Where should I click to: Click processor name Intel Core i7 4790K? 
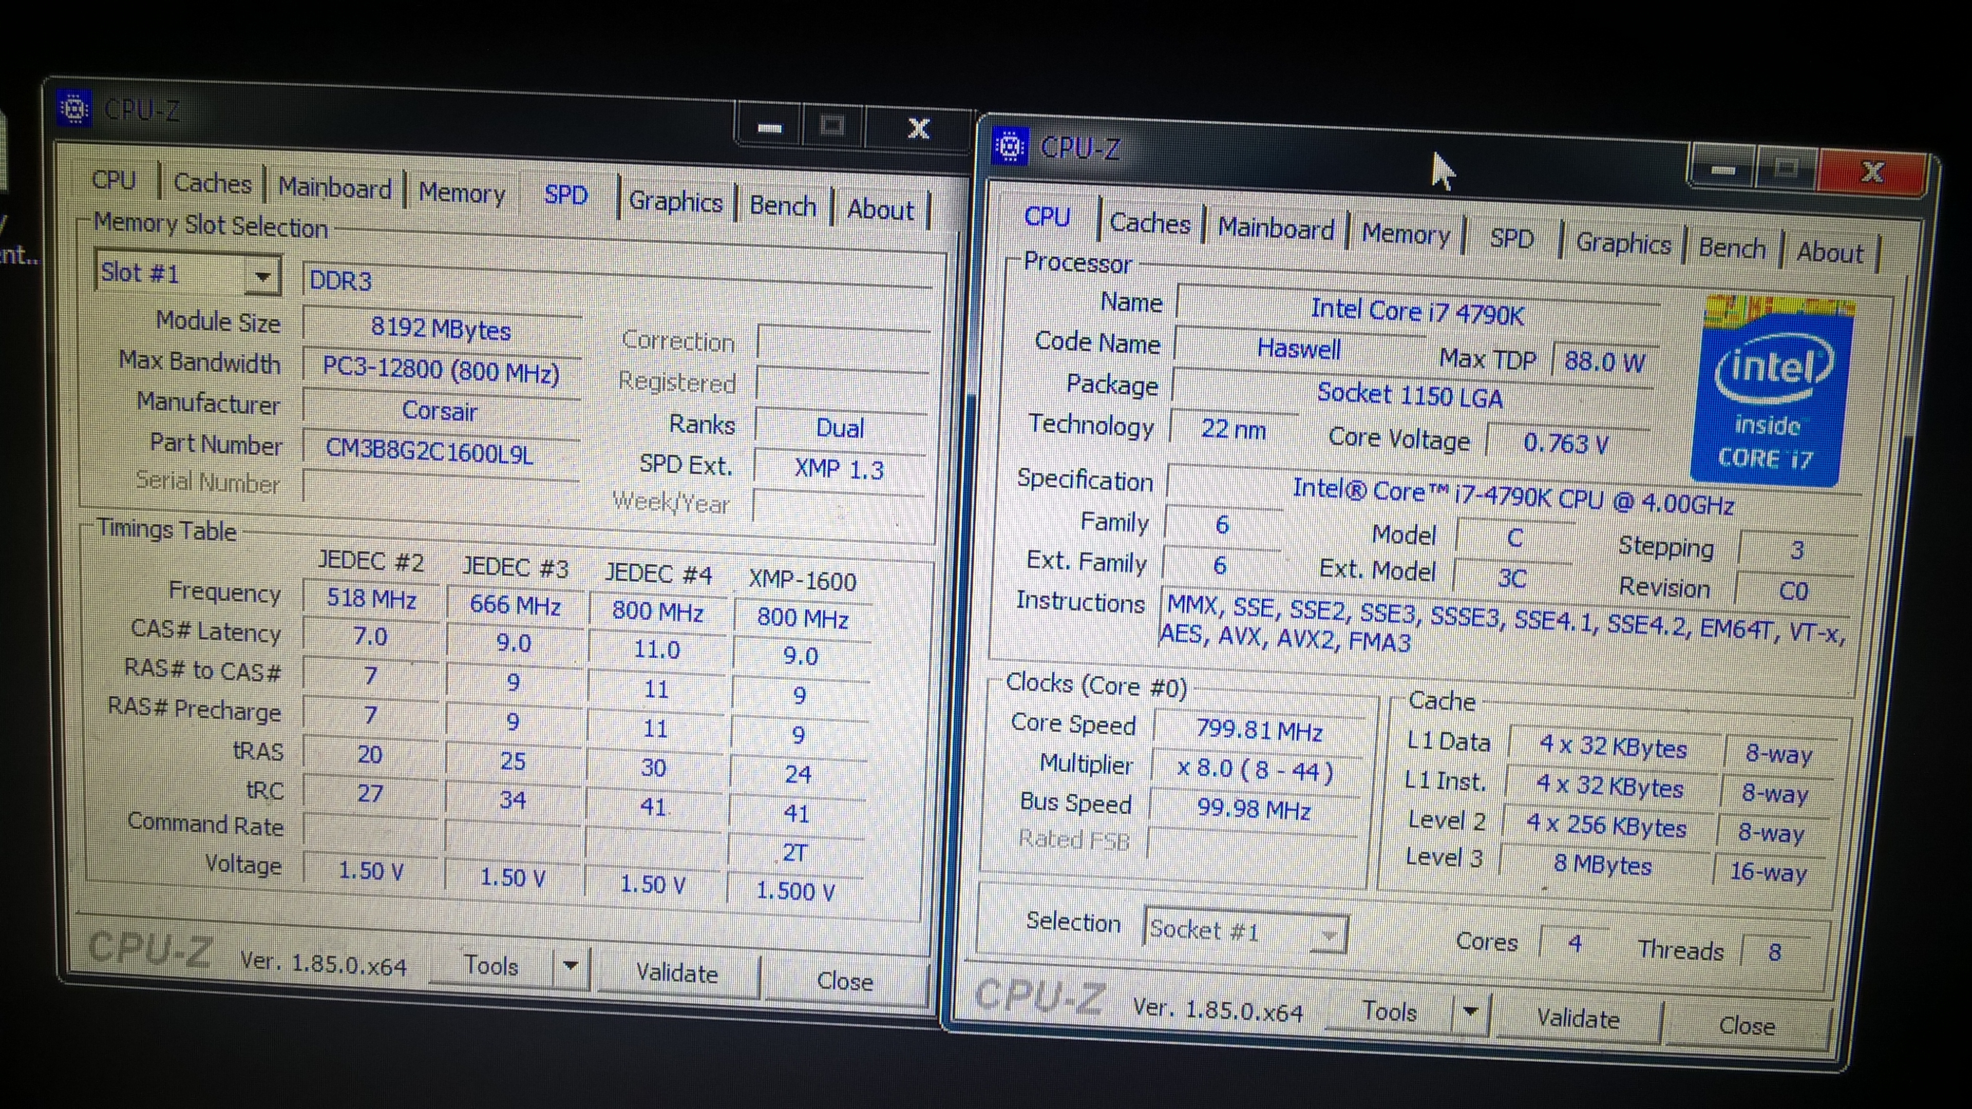[1418, 312]
